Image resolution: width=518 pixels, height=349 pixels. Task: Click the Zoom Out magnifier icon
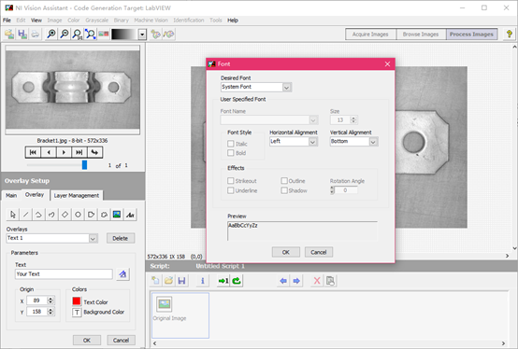tap(65, 34)
